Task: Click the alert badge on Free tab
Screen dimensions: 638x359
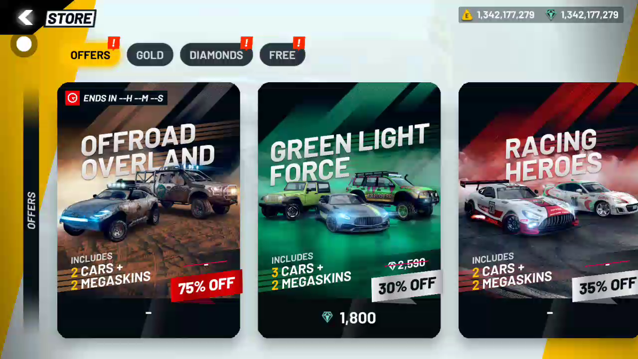Action: [x=299, y=43]
